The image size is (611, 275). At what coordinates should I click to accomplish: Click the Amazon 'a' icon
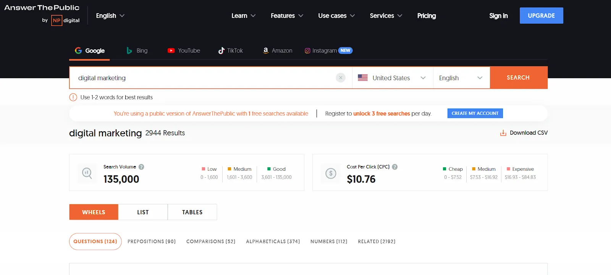(x=266, y=50)
